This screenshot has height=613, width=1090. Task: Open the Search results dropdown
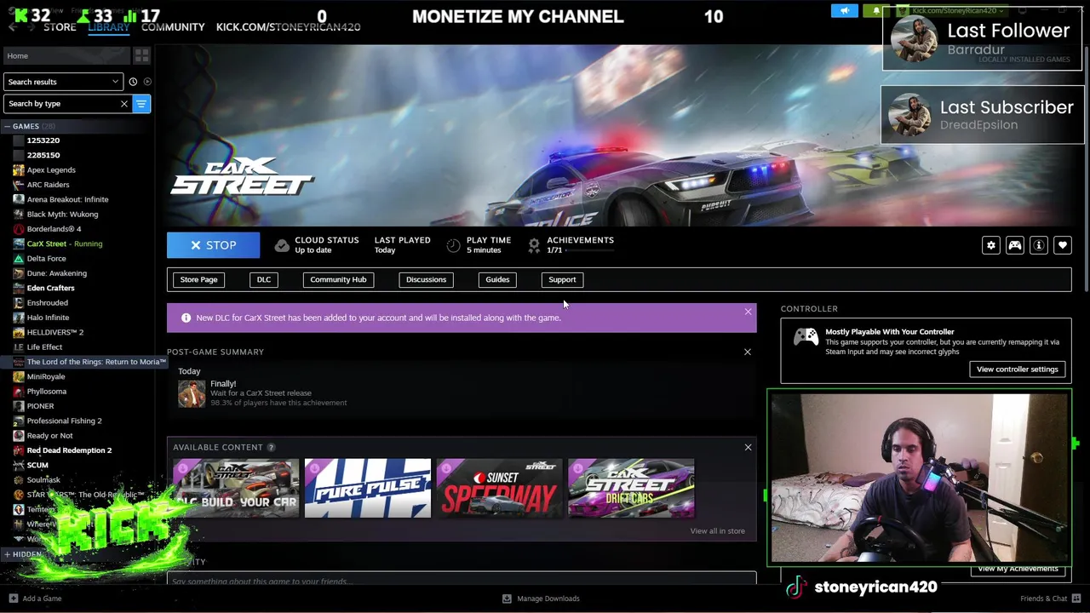point(63,82)
